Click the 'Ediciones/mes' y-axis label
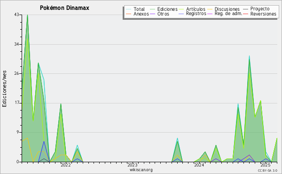 tap(4, 89)
